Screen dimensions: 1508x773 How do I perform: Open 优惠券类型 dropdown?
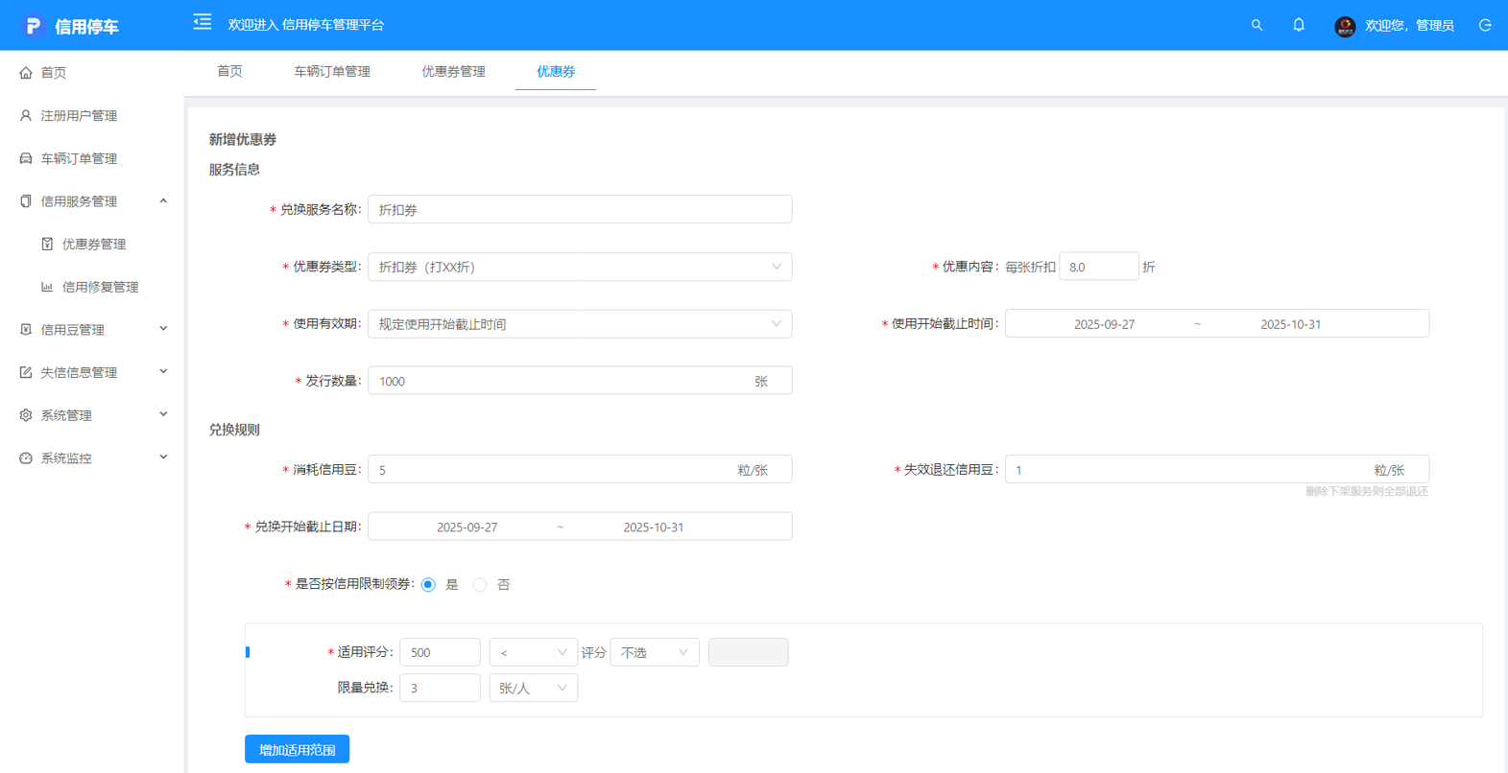coord(580,267)
